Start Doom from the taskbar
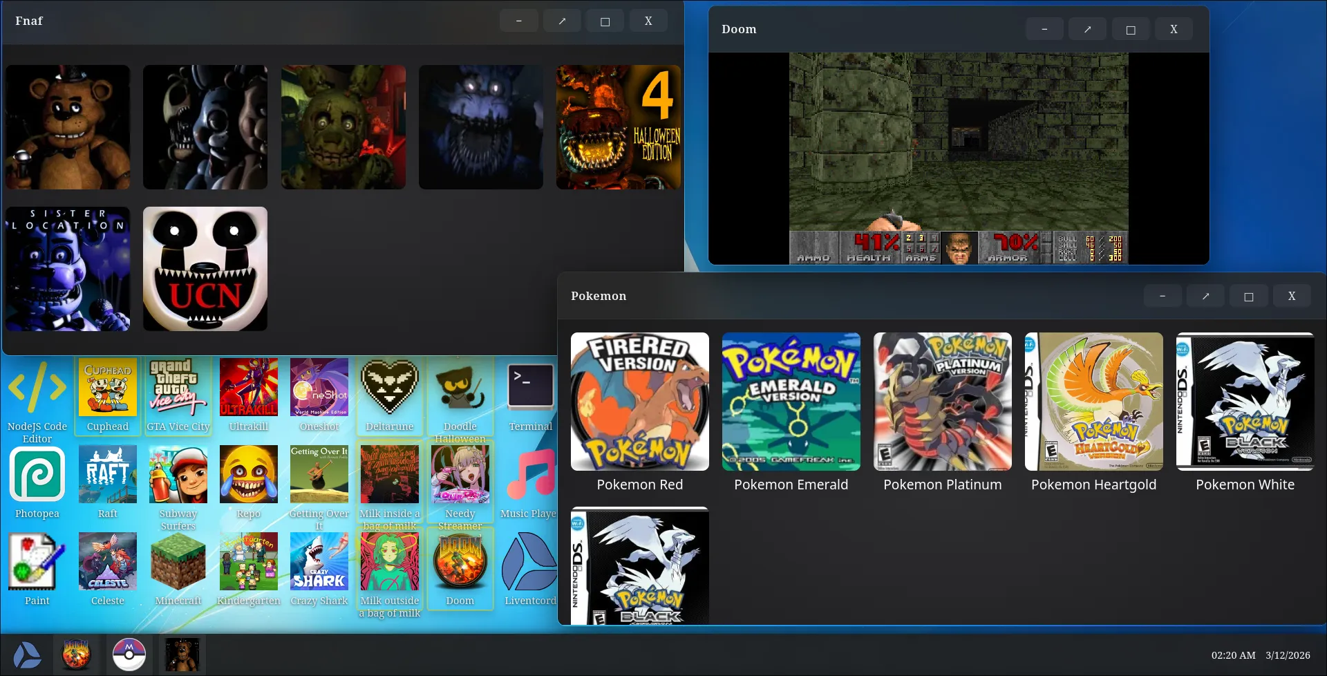The width and height of the screenshot is (1327, 676). [x=77, y=655]
